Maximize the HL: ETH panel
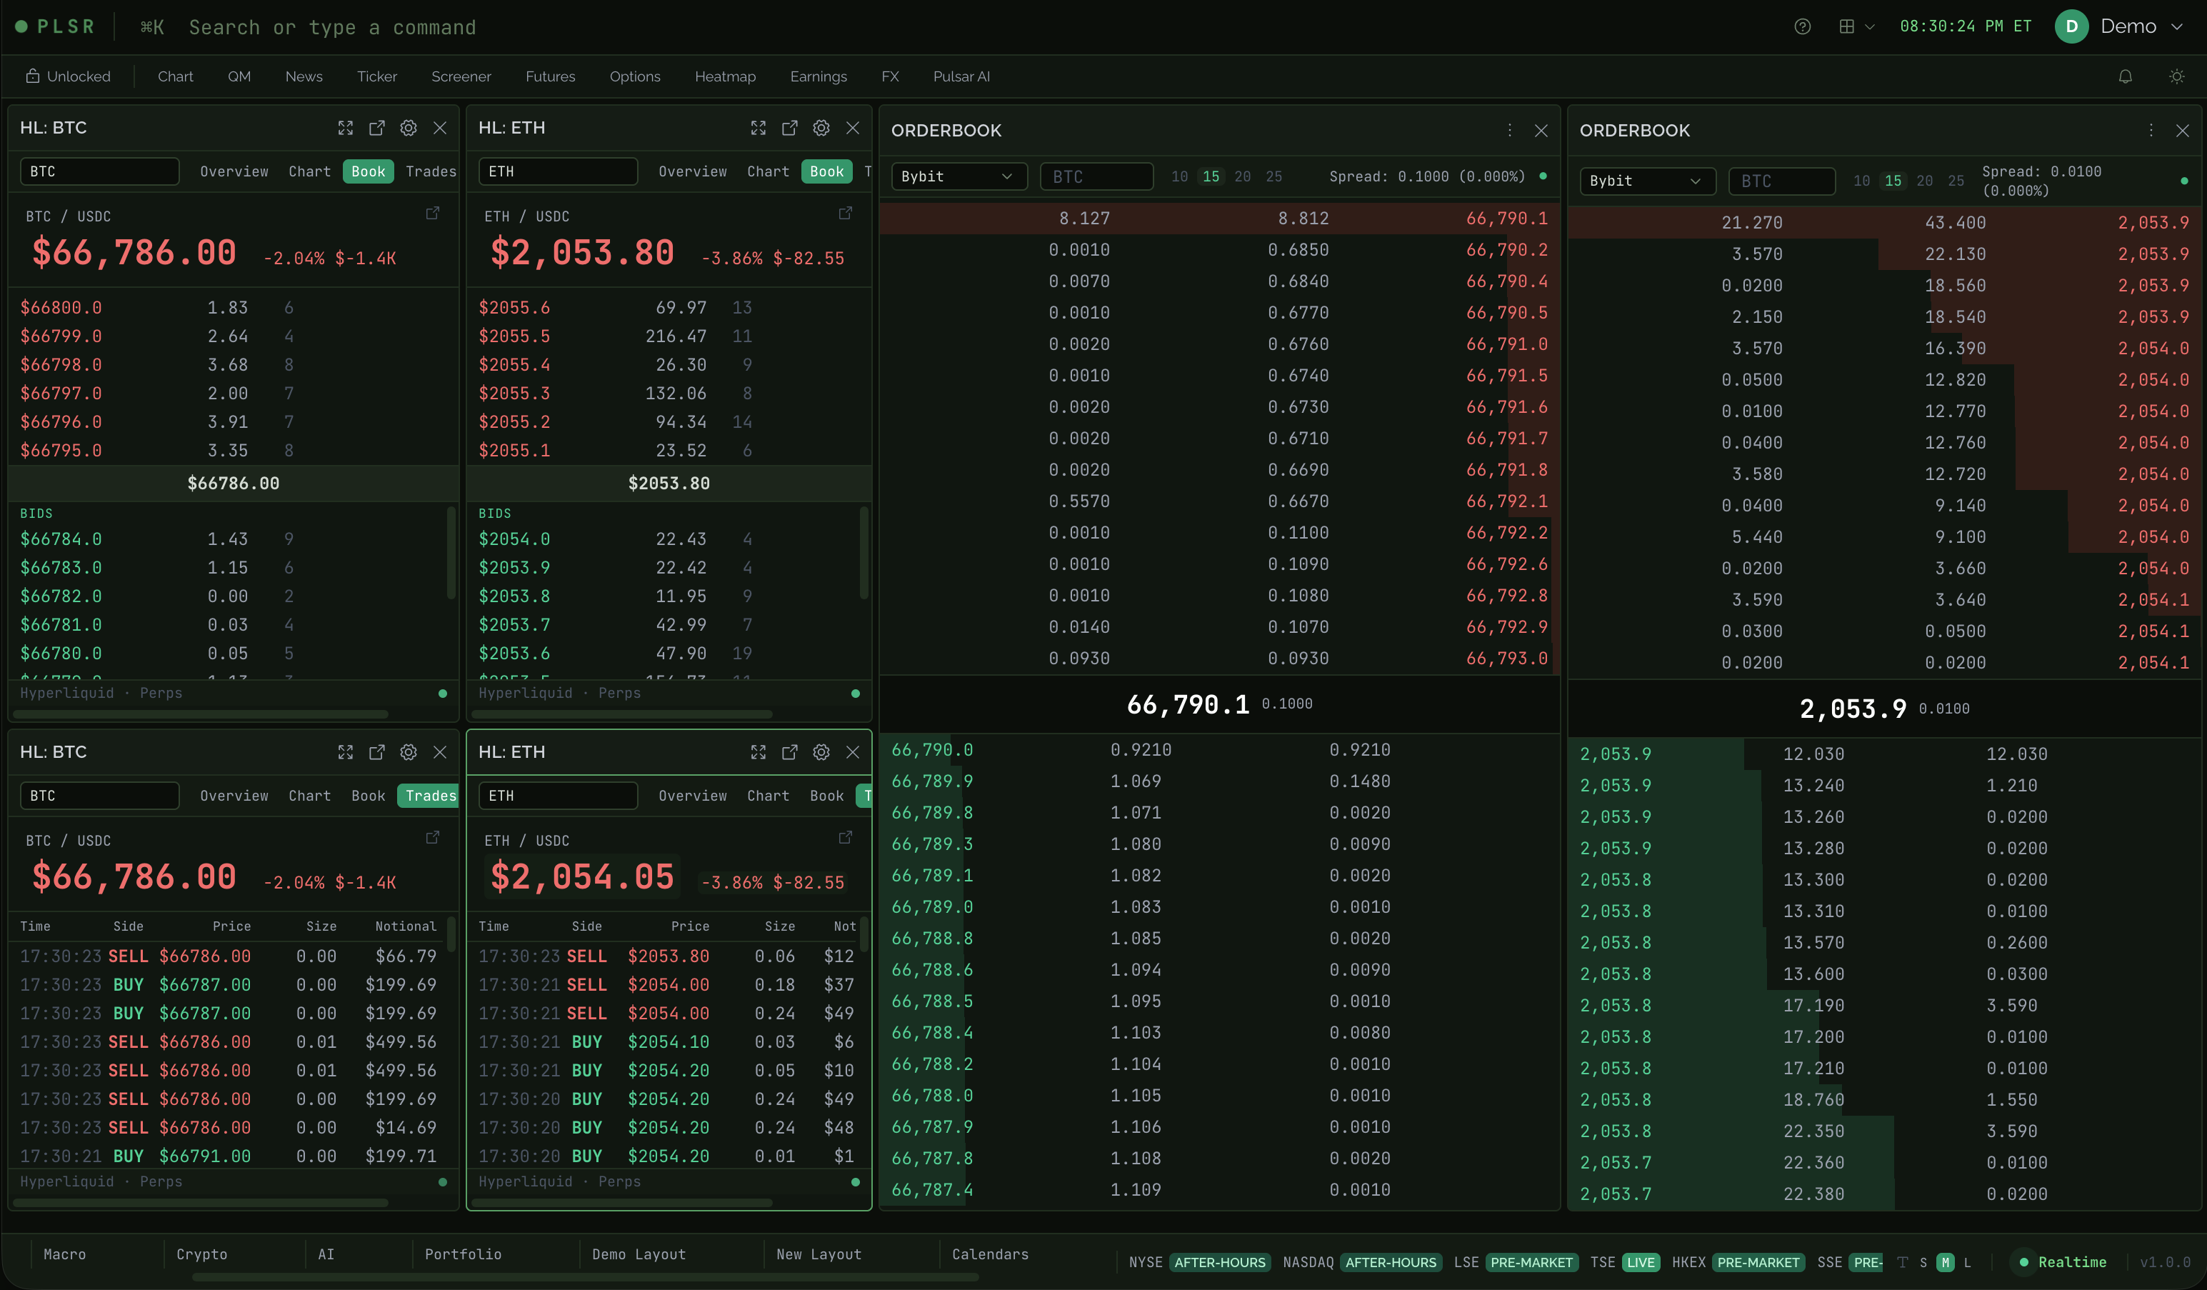The image size is (2207, 1290). coord(758,128)
